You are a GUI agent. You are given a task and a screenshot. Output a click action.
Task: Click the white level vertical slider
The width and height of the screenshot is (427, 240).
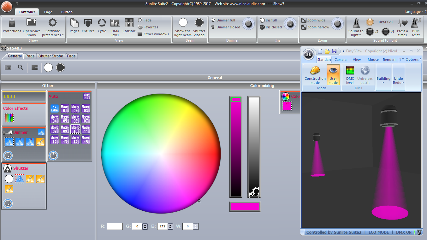click(x=254, y=147)
